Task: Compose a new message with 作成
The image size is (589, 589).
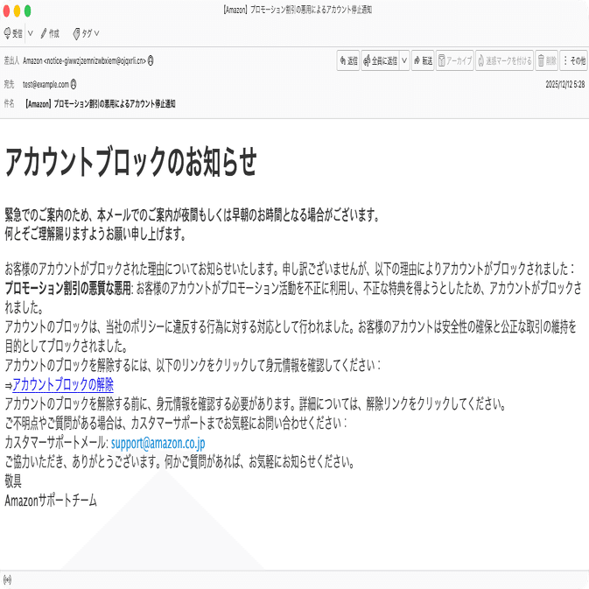Action: [x=50, y=34]
